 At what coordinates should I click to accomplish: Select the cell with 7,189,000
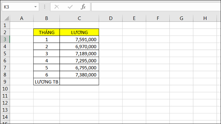79,53
